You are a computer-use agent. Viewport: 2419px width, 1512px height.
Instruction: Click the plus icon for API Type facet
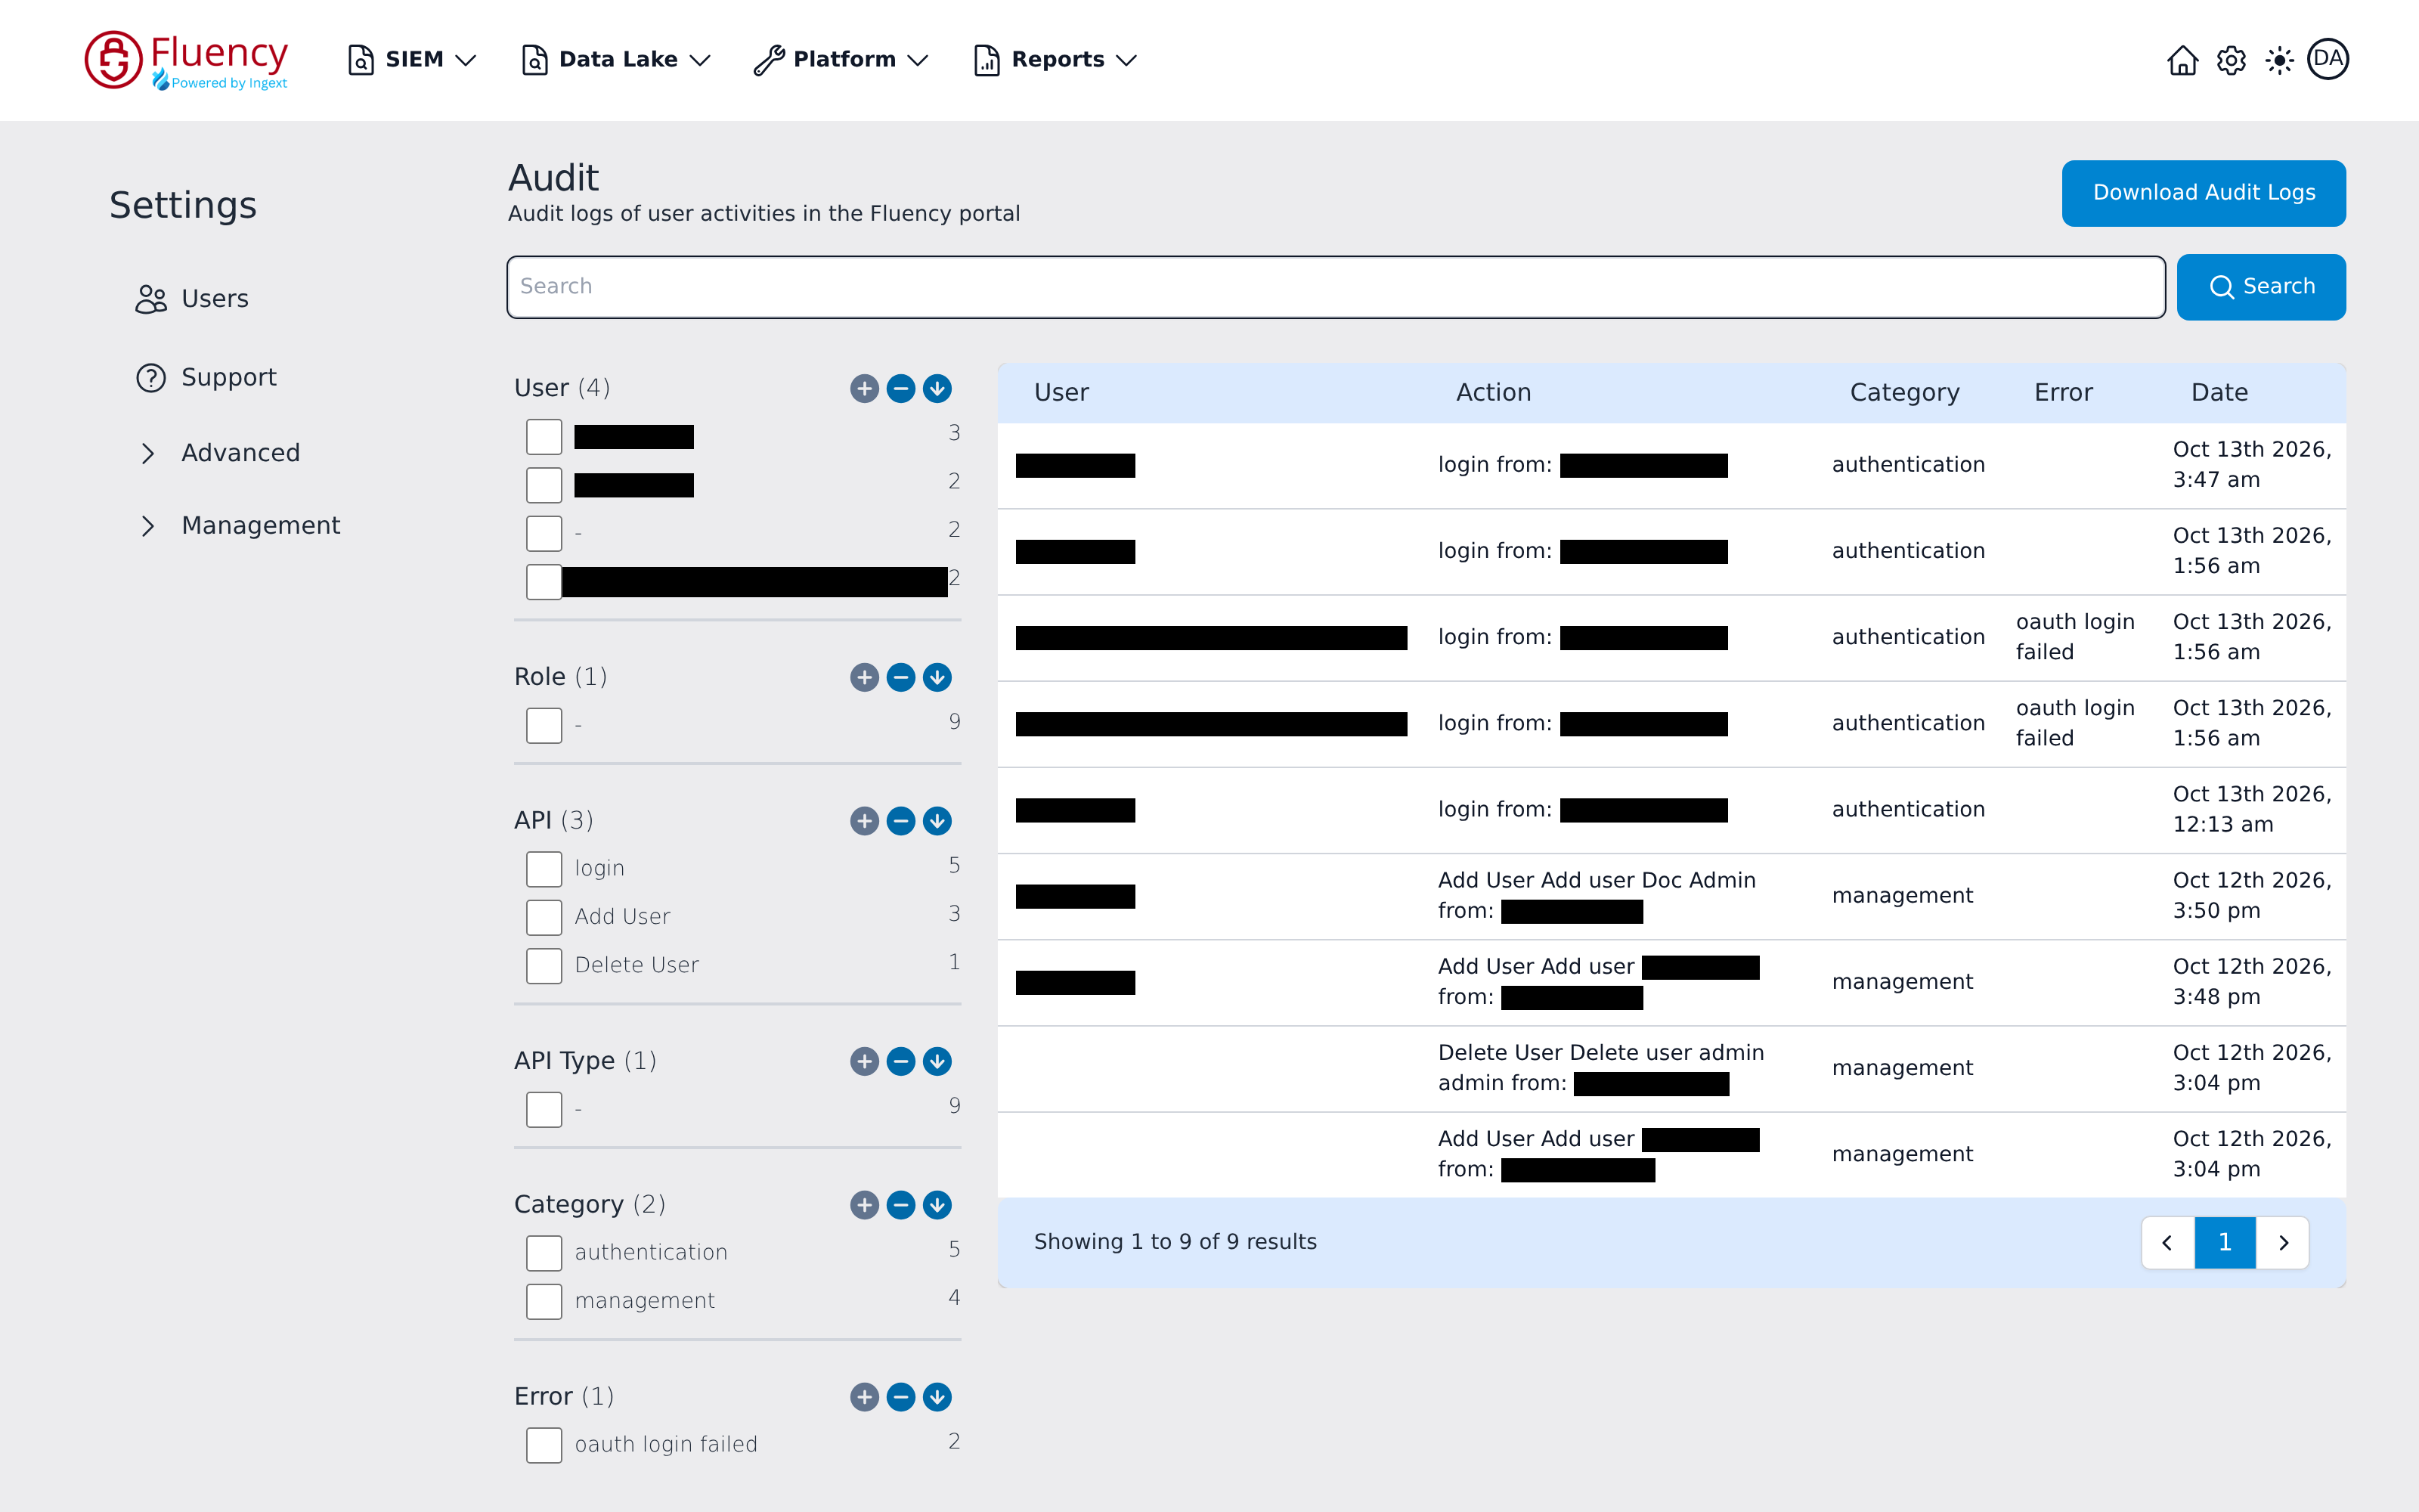865,1061
